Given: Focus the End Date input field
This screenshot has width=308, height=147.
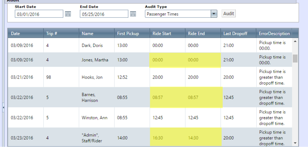Looking at the screenshot, I should click(x=104, y=14).
